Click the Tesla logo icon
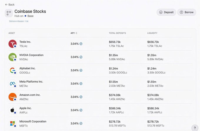 12,44
